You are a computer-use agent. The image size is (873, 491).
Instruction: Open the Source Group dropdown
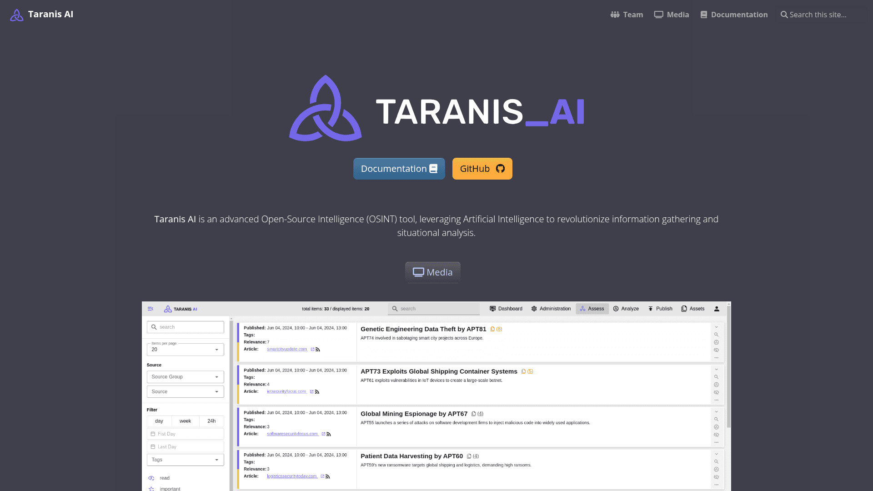tap(186, 377)
